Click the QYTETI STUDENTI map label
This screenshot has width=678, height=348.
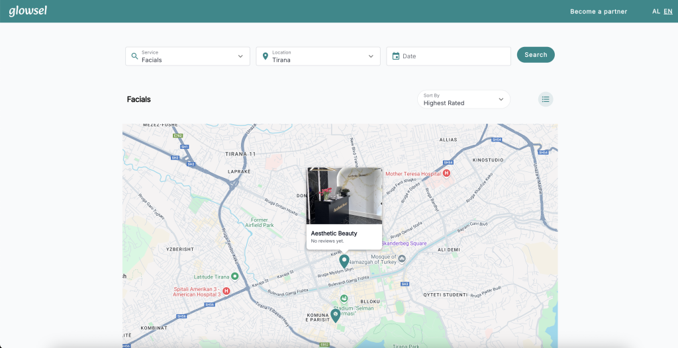point(445,295)
